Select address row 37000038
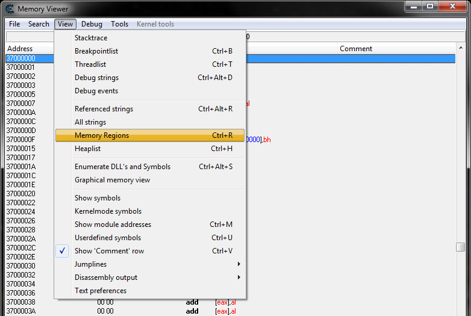Screen dimensions: 471x316 pyautogui.click(x=21, y=302)
